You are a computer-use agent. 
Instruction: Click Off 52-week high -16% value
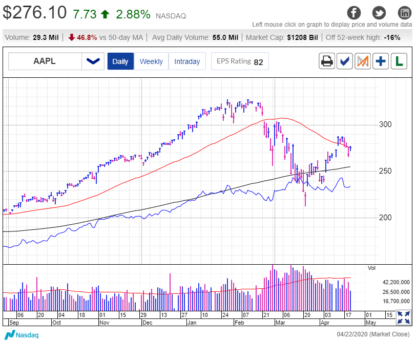[x=363, y=37]
